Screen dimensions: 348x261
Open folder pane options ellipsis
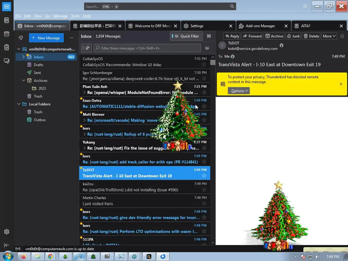click(x=72, y=38)
